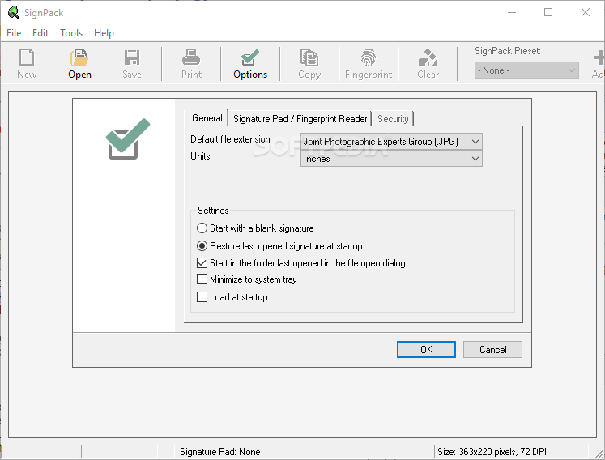Click the Fingerprint toolbar icon
Viewport: 605px width, 460px height.
369,64
